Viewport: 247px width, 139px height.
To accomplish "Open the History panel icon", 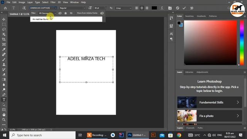I will pyautogui.click(x=171, y=18).
